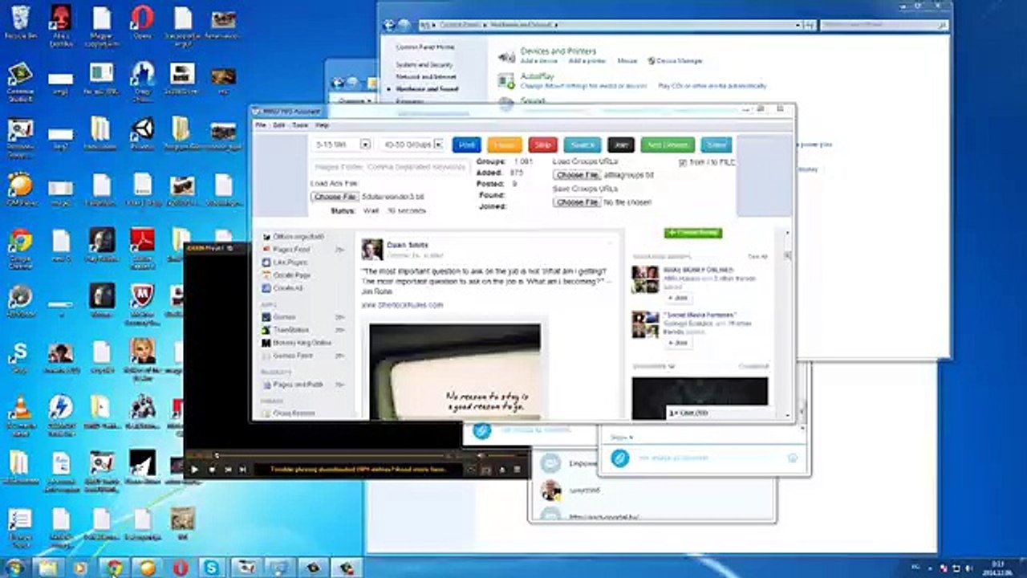Click the green Add Groups button
The width and height of the screenshot is (1027, 578).
[668, 144]
